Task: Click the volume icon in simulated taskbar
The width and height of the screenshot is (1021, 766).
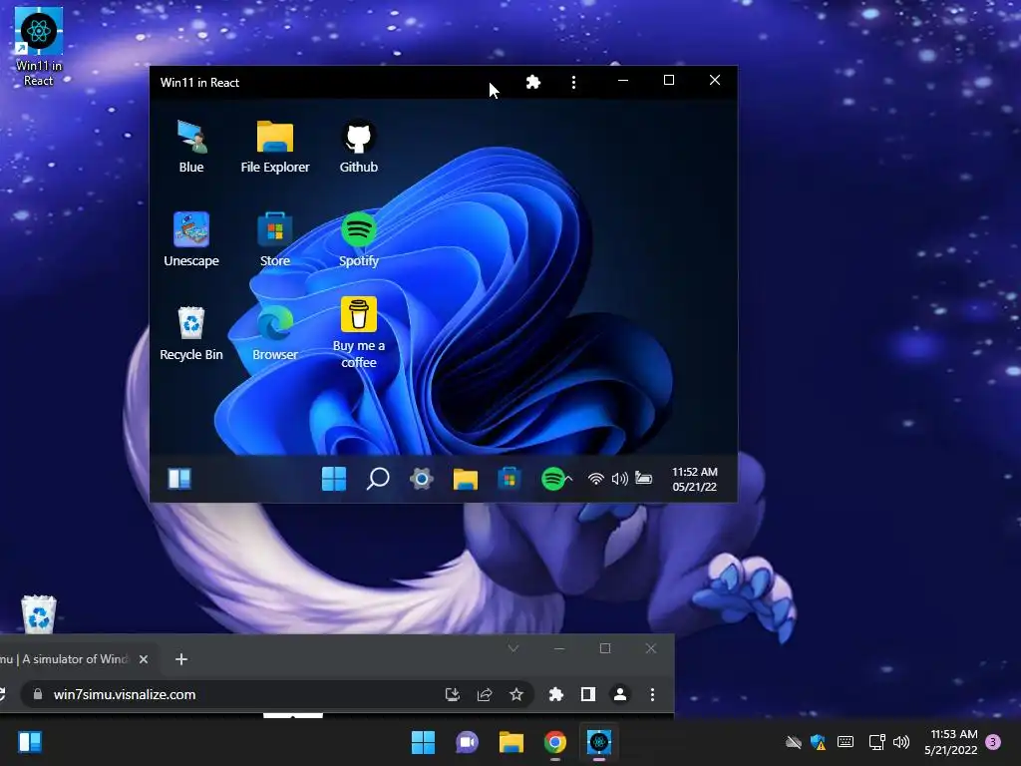Action: point(620,479)
